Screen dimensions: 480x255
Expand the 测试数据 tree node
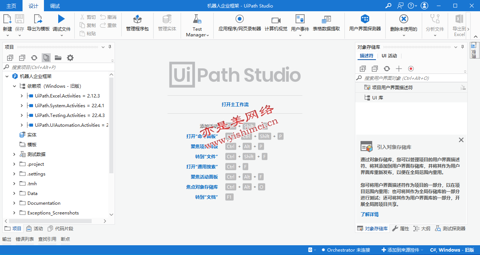click(14, 154)
